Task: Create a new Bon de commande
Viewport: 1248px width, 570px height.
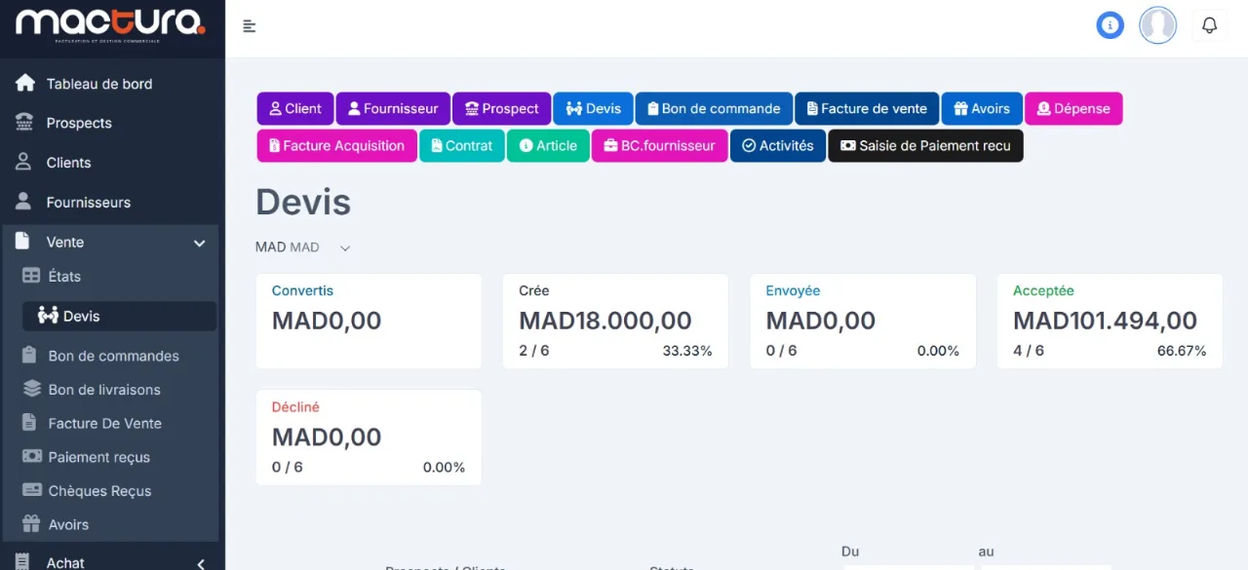Action: [714, 109]
